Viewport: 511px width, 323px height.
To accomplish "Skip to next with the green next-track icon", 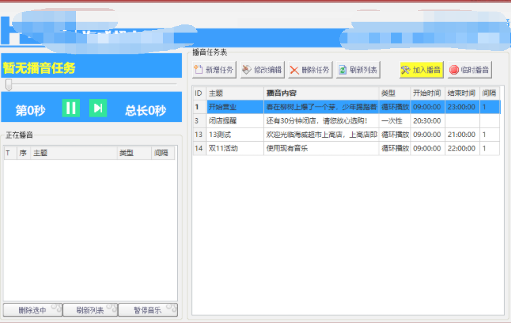I will click(x=98, y=108).
